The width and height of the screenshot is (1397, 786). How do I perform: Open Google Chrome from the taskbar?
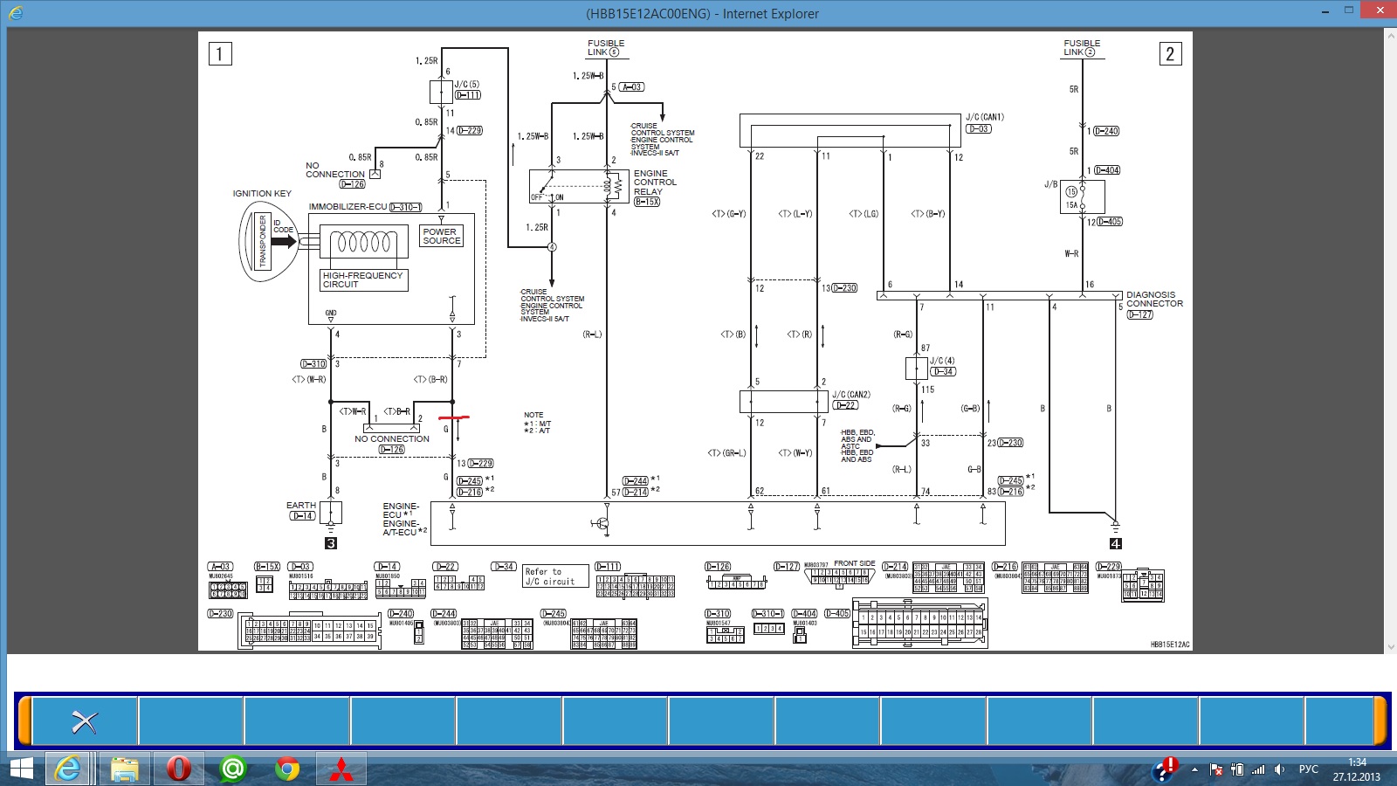[x=286, y=769]
